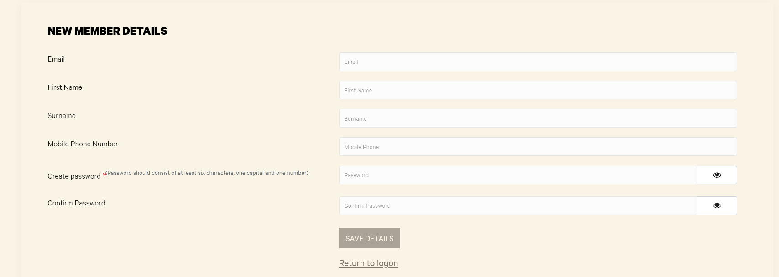Toggle visibility of the Confirm Password field
Screen dimensions: 779x277
pyautogui.click(x=716, y=205)
